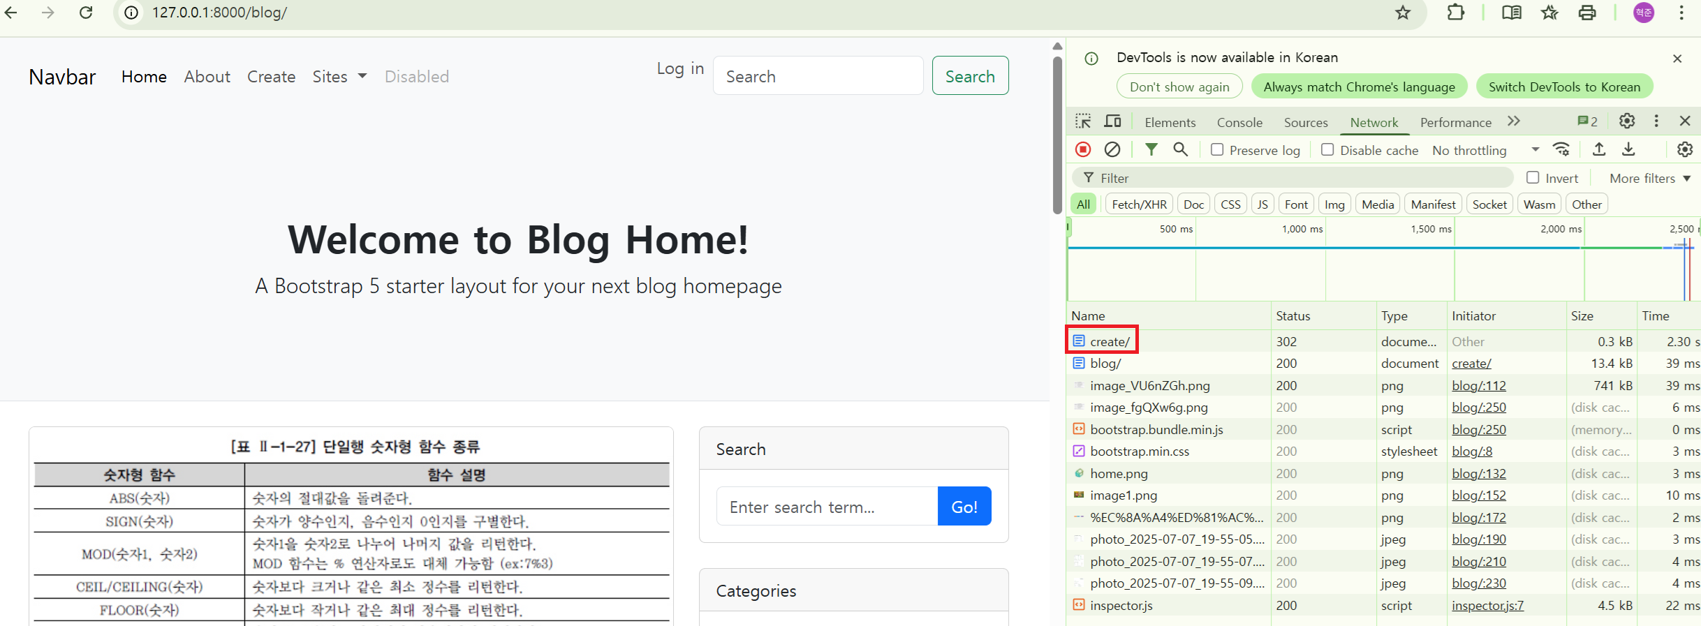Select the Fetch/XHR filter type
This screenshot has width=1701, height=626.
(x=1139, y=204)
